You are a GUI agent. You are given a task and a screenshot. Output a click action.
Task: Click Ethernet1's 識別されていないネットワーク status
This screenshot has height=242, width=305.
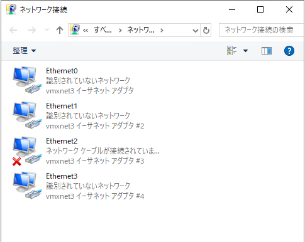click(88, 116)
